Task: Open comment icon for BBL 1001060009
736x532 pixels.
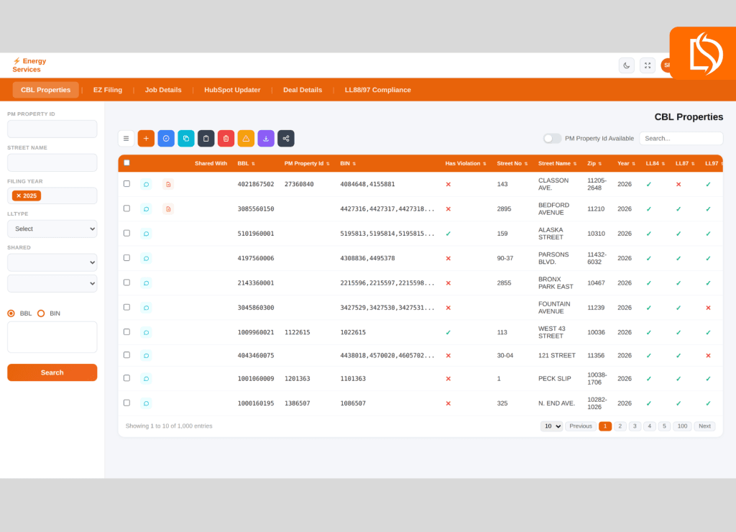Action: (146, 378)
